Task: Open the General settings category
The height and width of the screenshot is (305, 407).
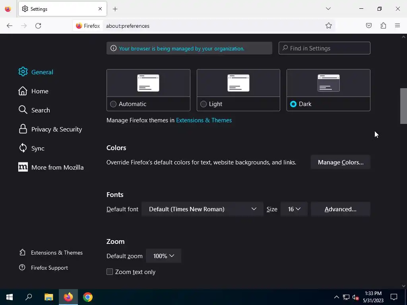Action: pos(36,72)
